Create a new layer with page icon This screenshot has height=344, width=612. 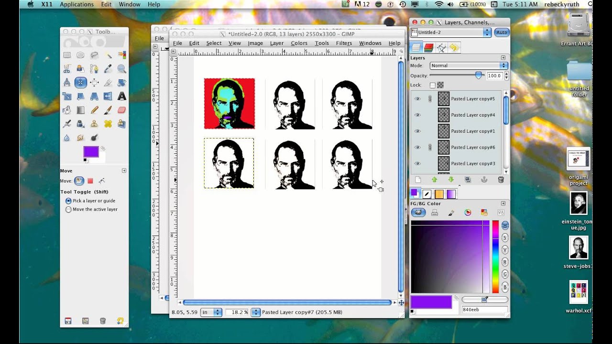tap(418, 180)
